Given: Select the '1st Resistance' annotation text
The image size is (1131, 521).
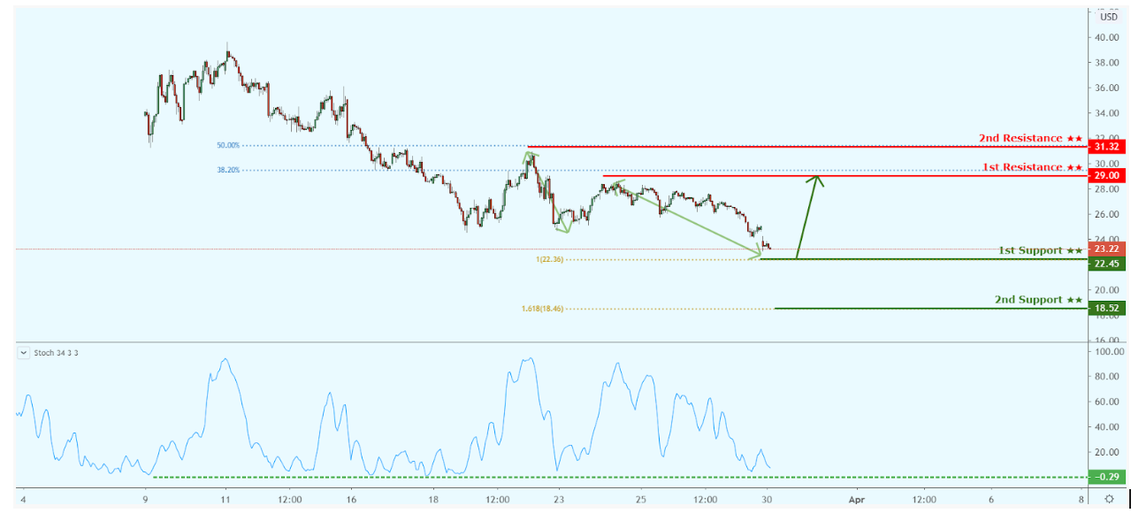Looking at the screenshot, I should [x=1033, y=167].
